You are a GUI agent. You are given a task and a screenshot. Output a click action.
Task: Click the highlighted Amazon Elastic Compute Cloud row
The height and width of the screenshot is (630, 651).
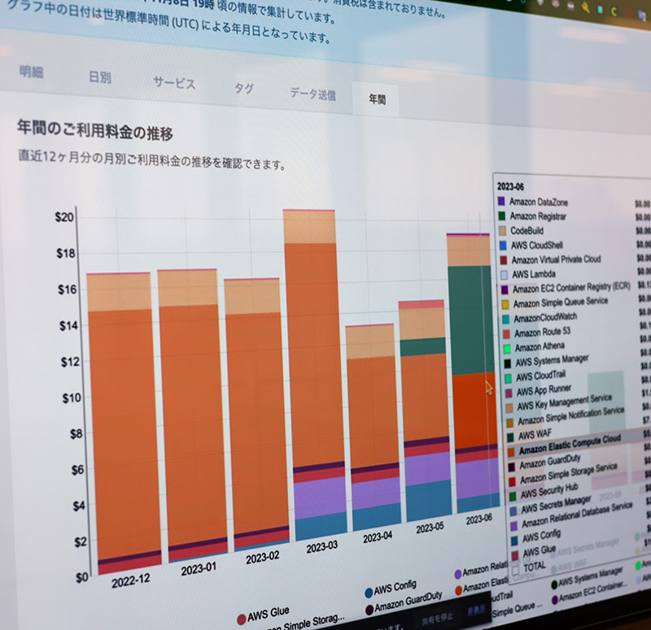(570, 439)
